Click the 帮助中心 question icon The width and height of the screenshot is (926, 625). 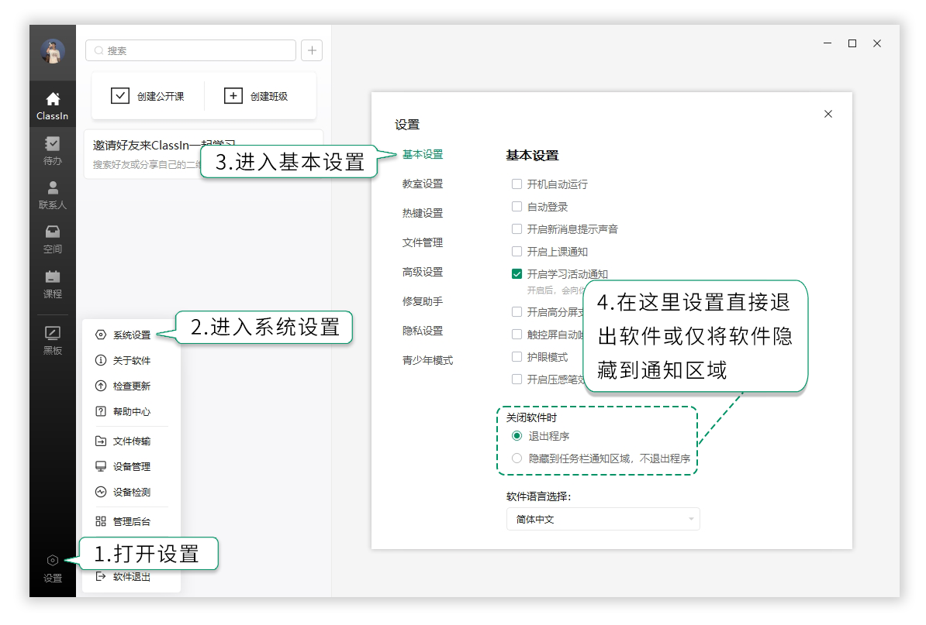[101, 411]
